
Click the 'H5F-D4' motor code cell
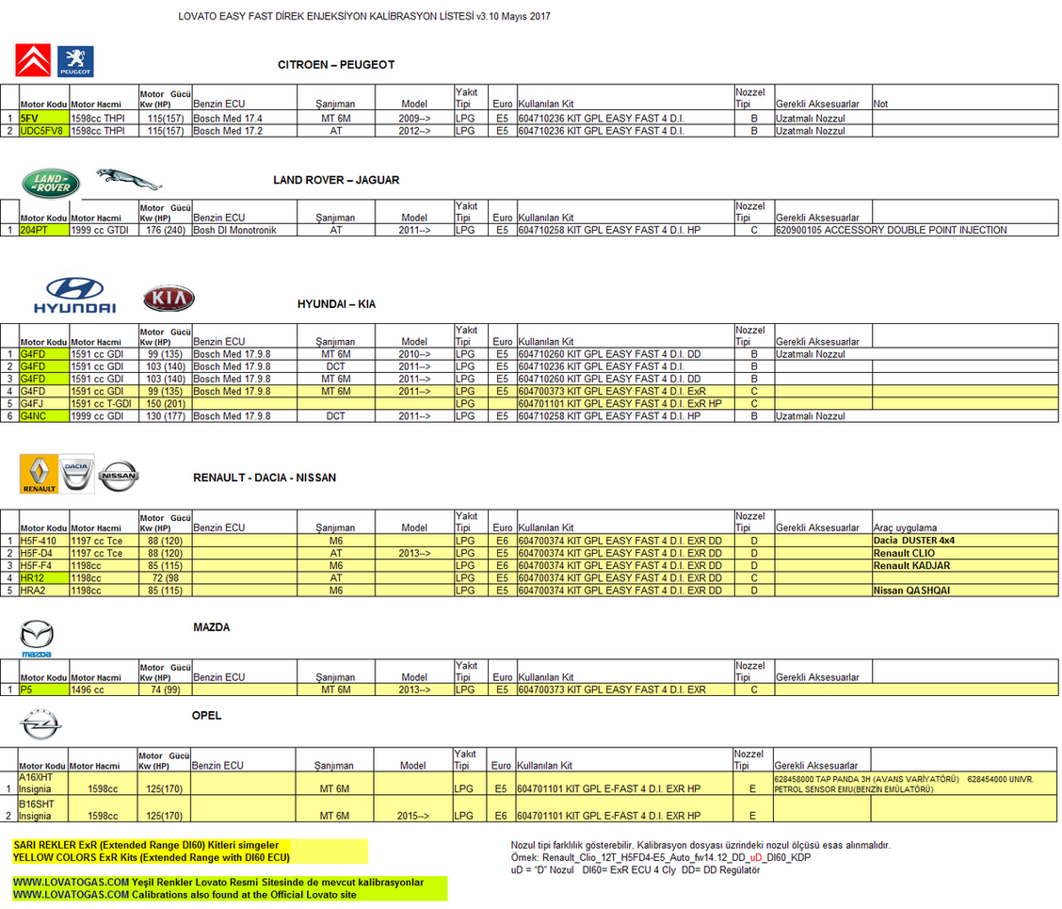[x=44, y=553]
